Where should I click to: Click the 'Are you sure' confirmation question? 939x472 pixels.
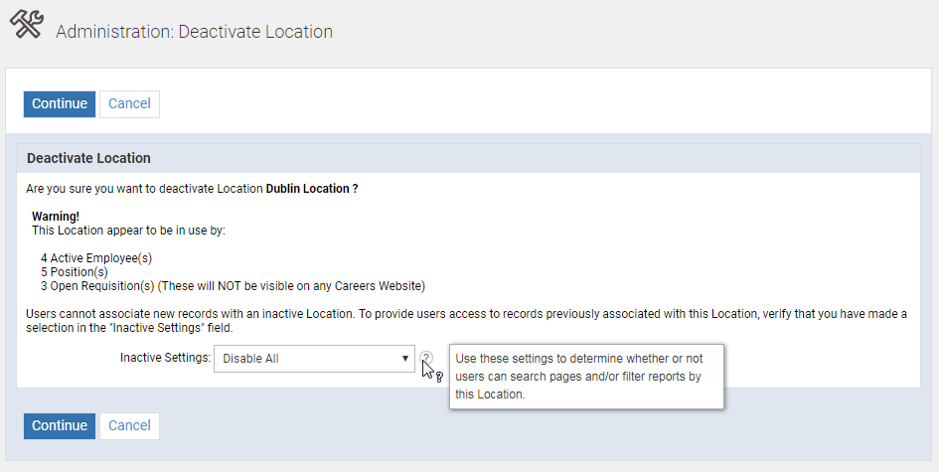coord(144,188)
